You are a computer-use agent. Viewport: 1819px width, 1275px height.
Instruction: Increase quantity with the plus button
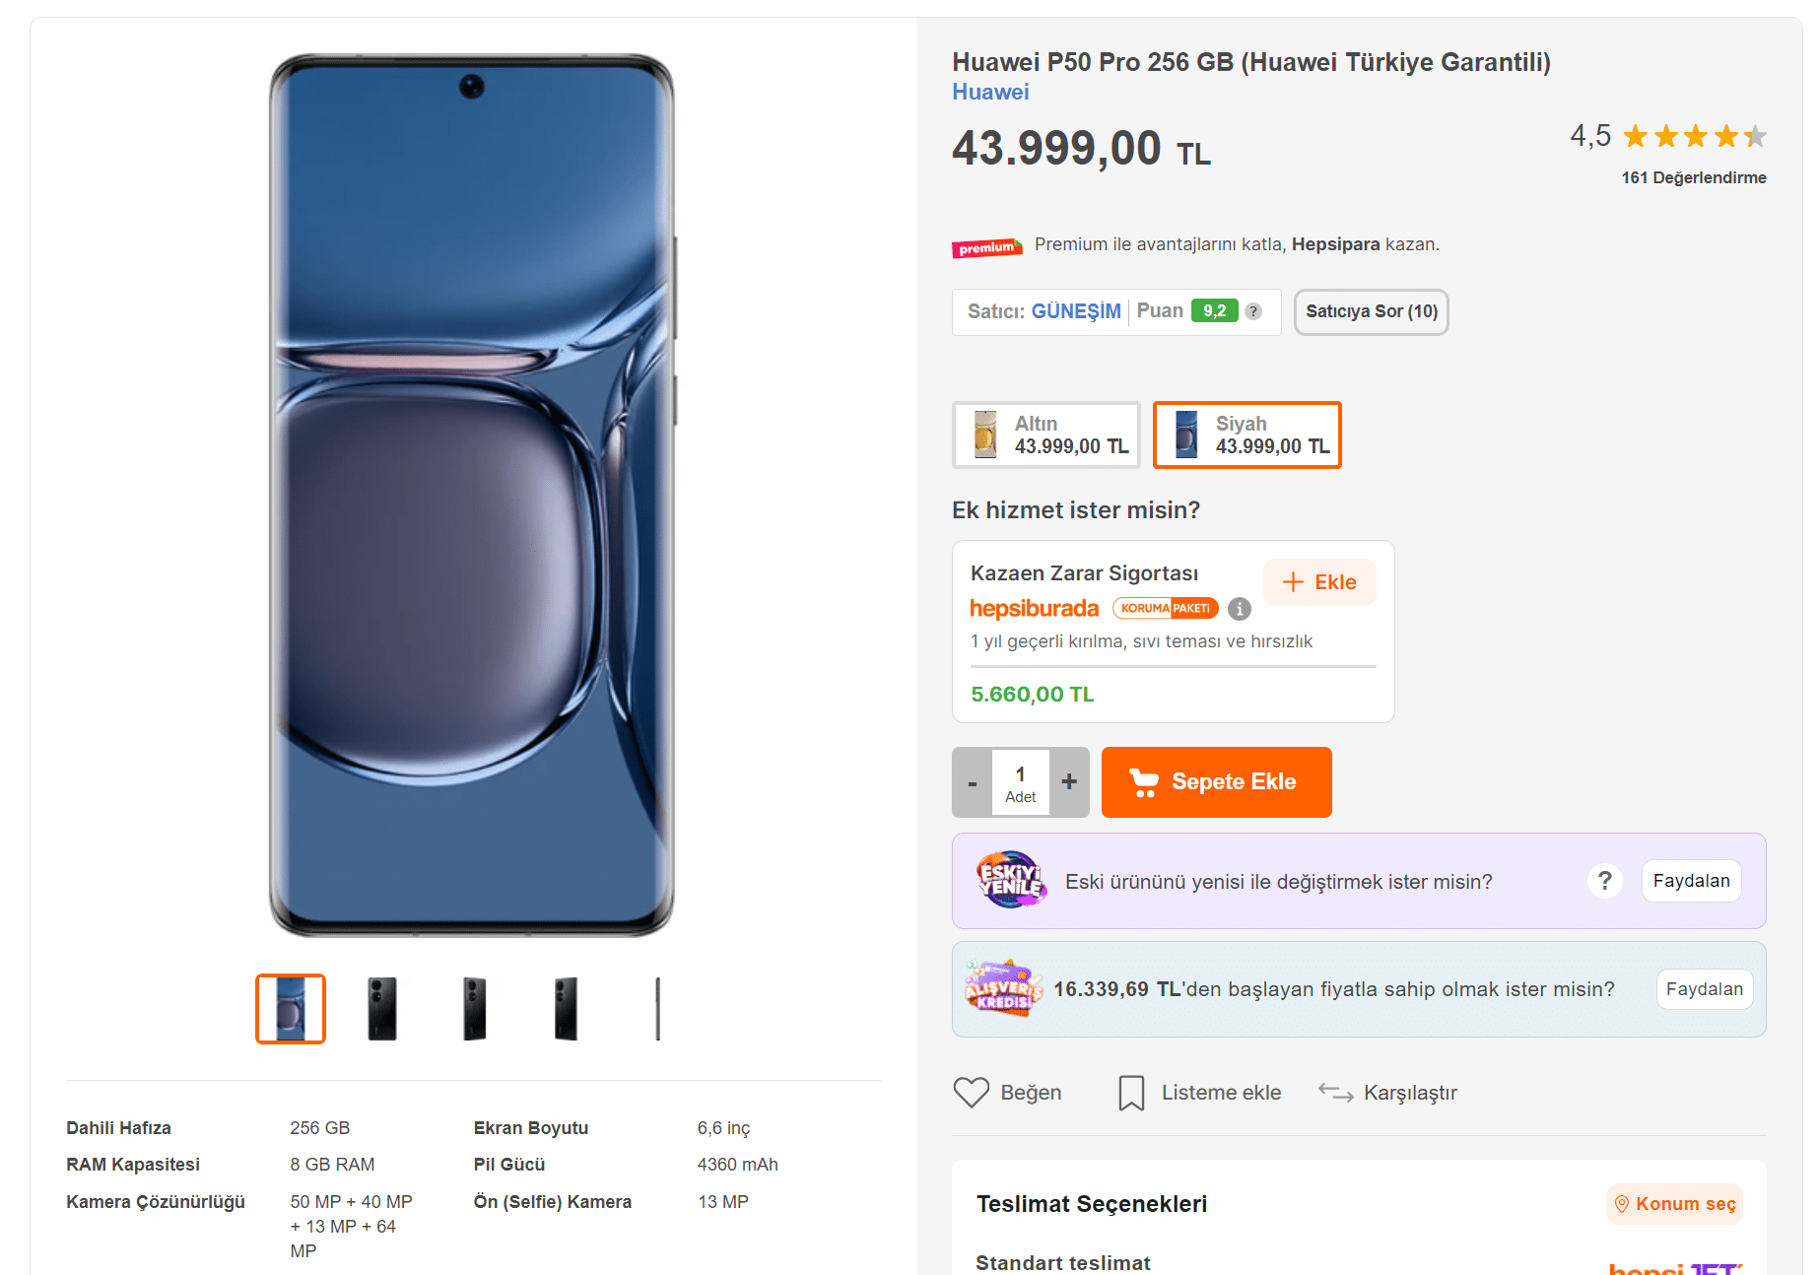(x=1069, y=782)
